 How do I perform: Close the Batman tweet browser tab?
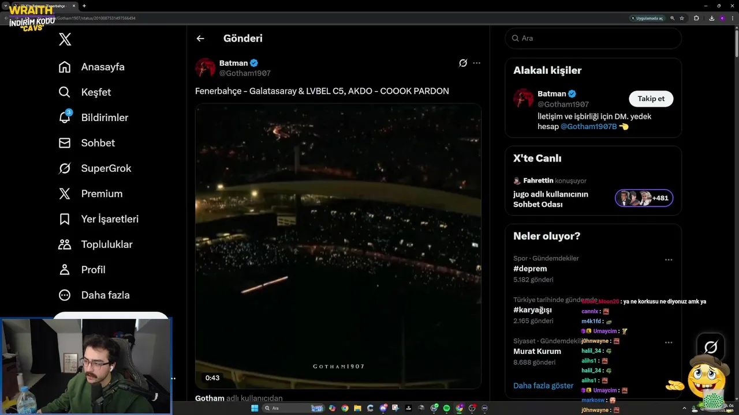coord(73,6)
